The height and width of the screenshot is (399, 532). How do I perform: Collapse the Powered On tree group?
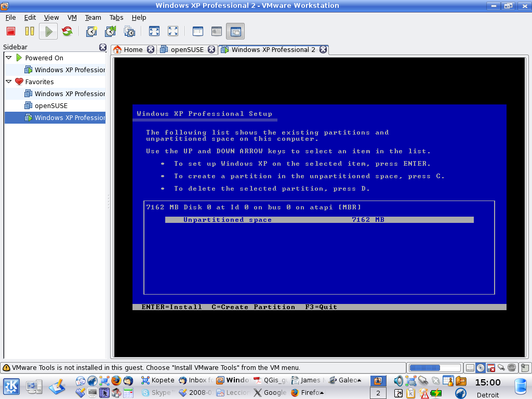pos(9,58)
